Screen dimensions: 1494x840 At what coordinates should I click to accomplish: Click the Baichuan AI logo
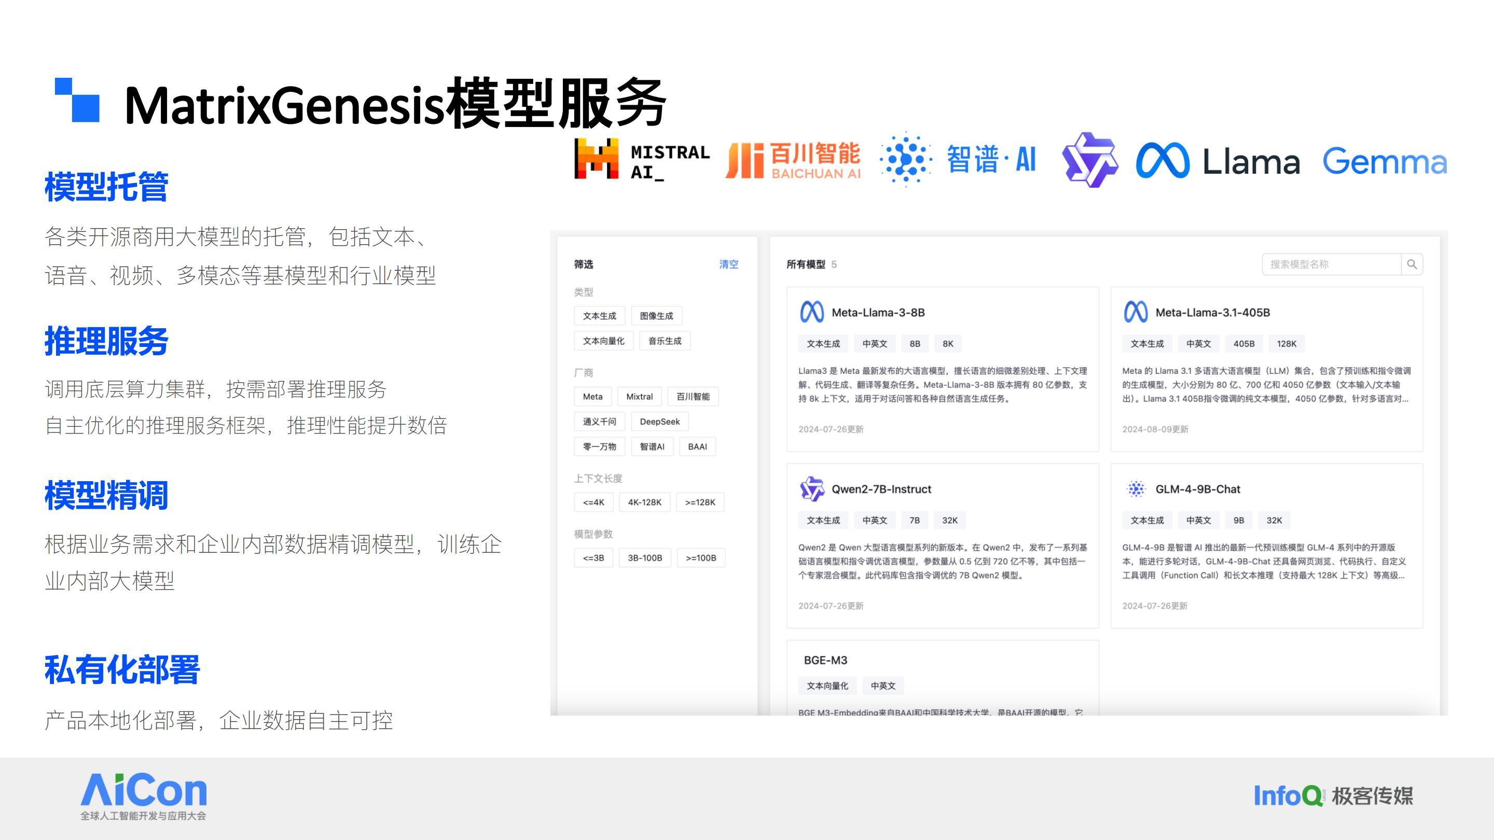pos(793,160)
